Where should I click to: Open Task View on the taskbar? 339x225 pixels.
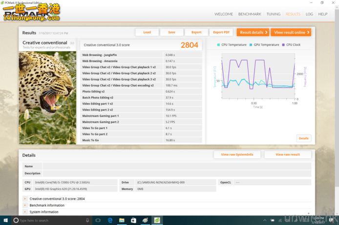tap(98, 220)
